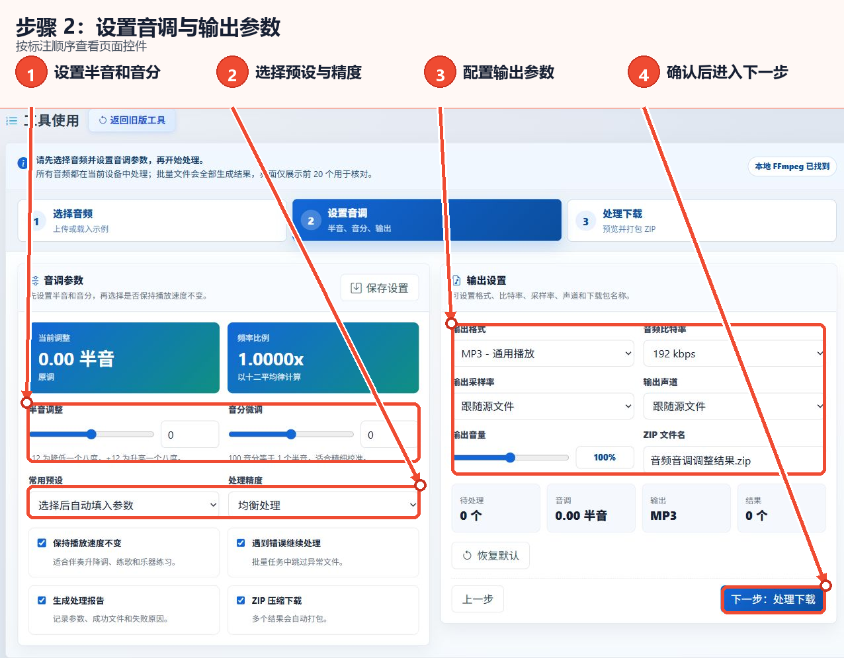Click the 音调参数 panel title
Image resolution: width=844 pixels, height=658 pixels.
pyautogui.click(x=63, y=281)
